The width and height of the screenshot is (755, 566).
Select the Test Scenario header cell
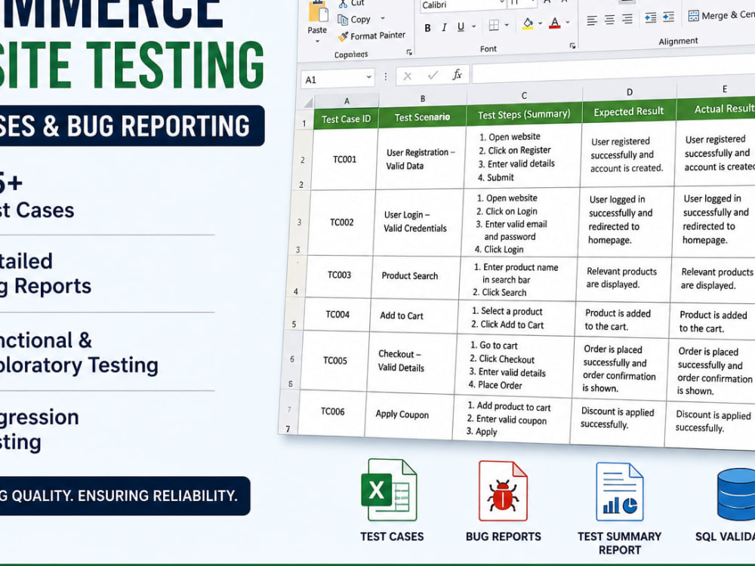click(422, 117)
